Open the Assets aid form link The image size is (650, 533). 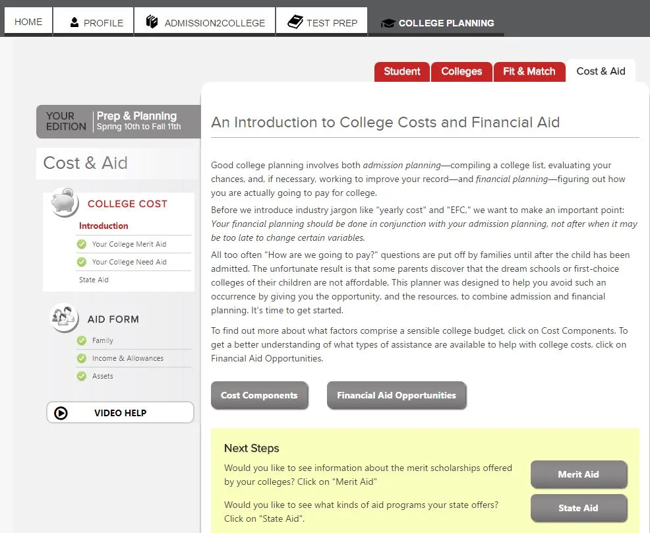102,376
